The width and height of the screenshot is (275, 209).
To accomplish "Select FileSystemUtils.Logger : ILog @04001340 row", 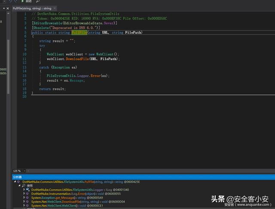I will click(x=80, y=190).
